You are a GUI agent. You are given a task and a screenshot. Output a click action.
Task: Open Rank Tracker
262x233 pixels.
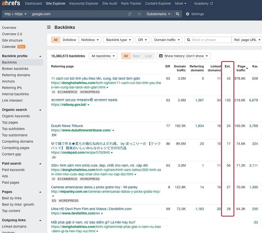click(131, 3)
